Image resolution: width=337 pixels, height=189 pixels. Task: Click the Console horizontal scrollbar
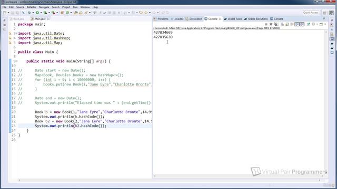pos(239,176)
